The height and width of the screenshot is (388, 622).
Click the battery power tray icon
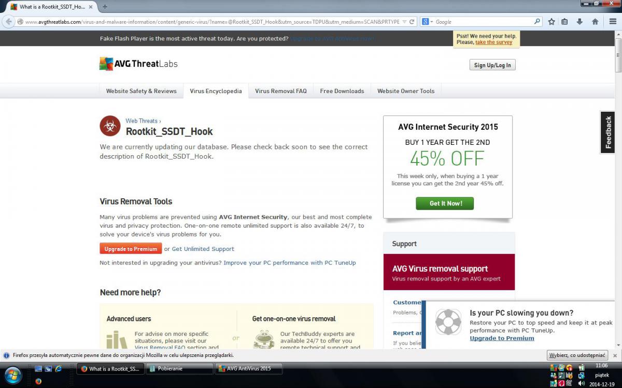(x=581, y=367)
